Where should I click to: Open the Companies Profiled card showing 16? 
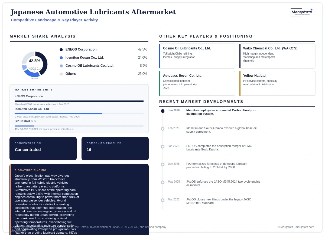115,149
